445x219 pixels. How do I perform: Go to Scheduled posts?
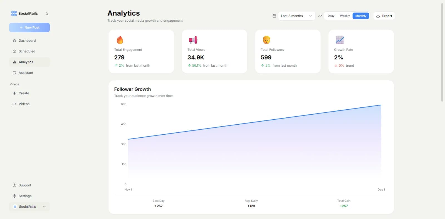click(x=29, y=51)
